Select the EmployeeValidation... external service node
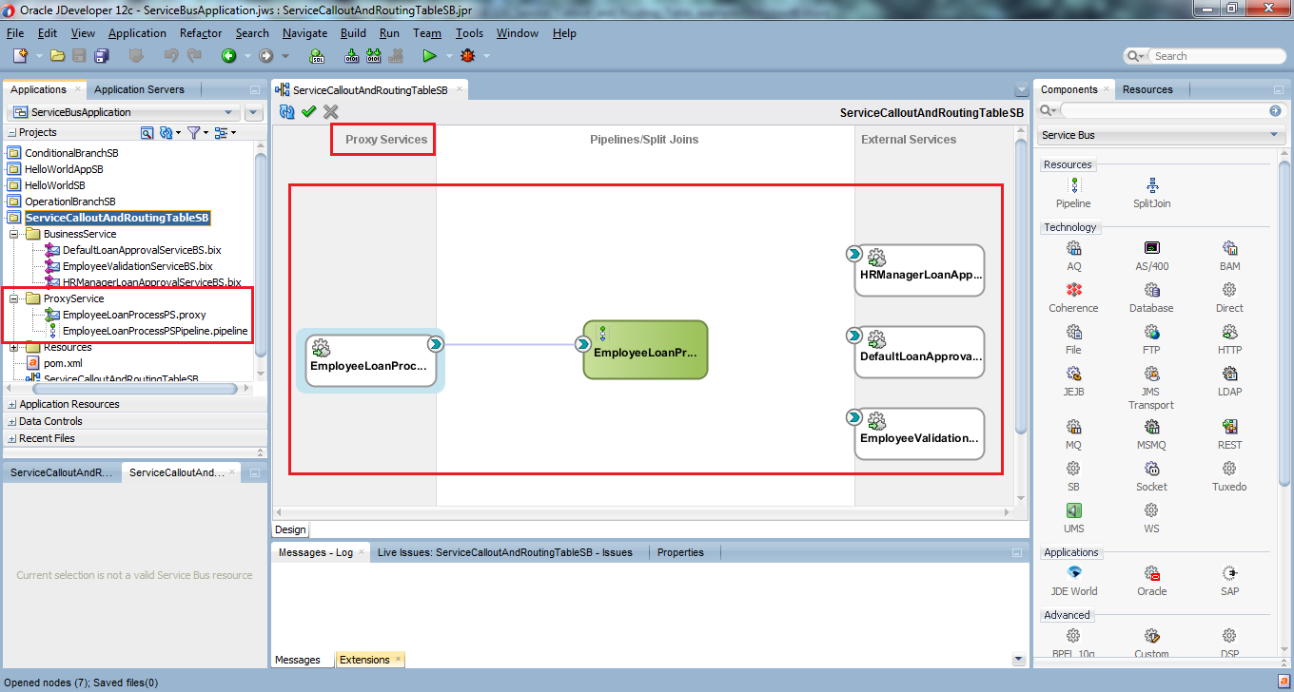 click(x=919, y=433)
